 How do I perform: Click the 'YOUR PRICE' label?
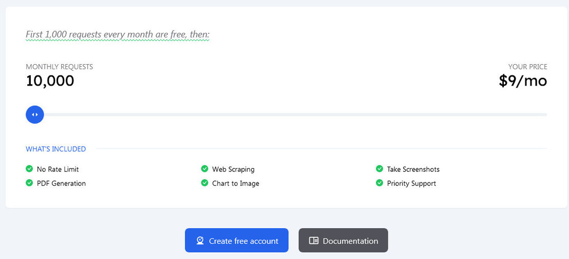[x=527, y=67]
